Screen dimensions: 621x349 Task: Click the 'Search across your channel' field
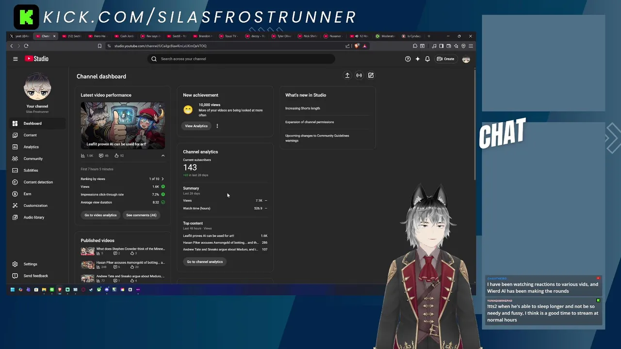(x=241, y=59)
